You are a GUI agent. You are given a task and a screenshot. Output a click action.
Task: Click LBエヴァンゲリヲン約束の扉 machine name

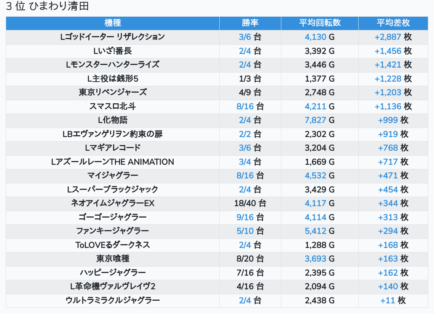tap(113, 134)
